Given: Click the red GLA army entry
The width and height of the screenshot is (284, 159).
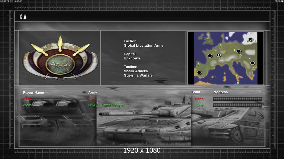Looking at the screenshot, I should click(92, 99).
